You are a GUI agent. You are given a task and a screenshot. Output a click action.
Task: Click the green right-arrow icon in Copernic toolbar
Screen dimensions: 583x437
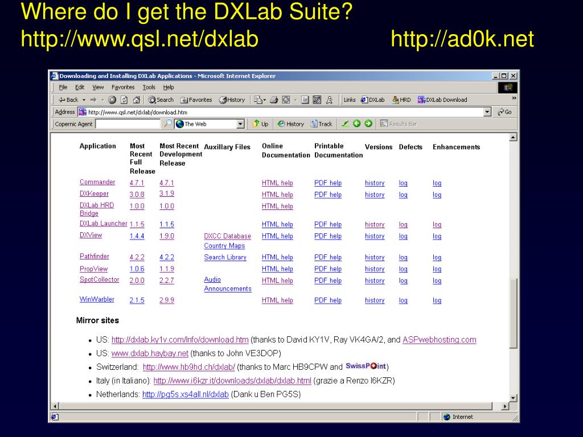pyautogui.click(x=368, y=123)
